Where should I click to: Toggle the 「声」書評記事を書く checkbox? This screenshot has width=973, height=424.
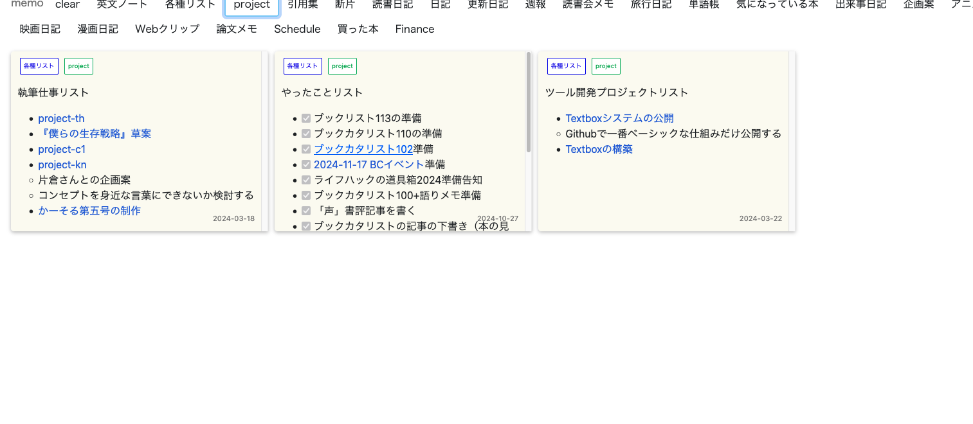(306, 210)
